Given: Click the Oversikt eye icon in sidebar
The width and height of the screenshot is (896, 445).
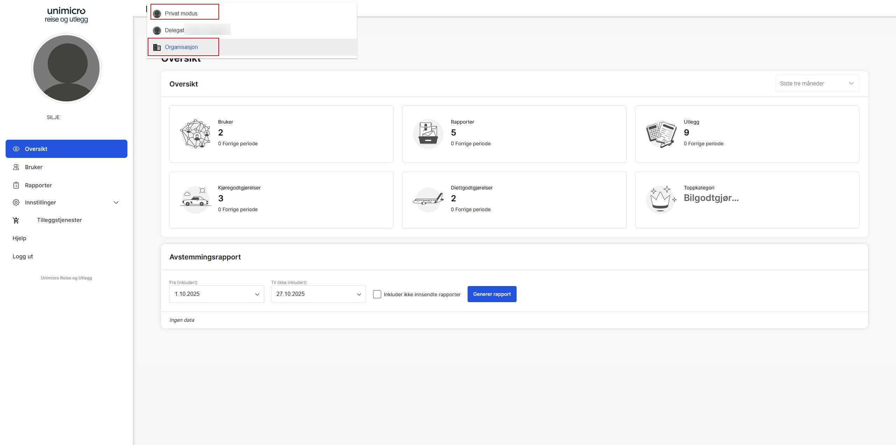Looking at the screenshot, I should click(x=16, y=149).
